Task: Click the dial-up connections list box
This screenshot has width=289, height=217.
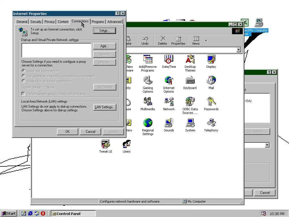Action: point(56,50)
